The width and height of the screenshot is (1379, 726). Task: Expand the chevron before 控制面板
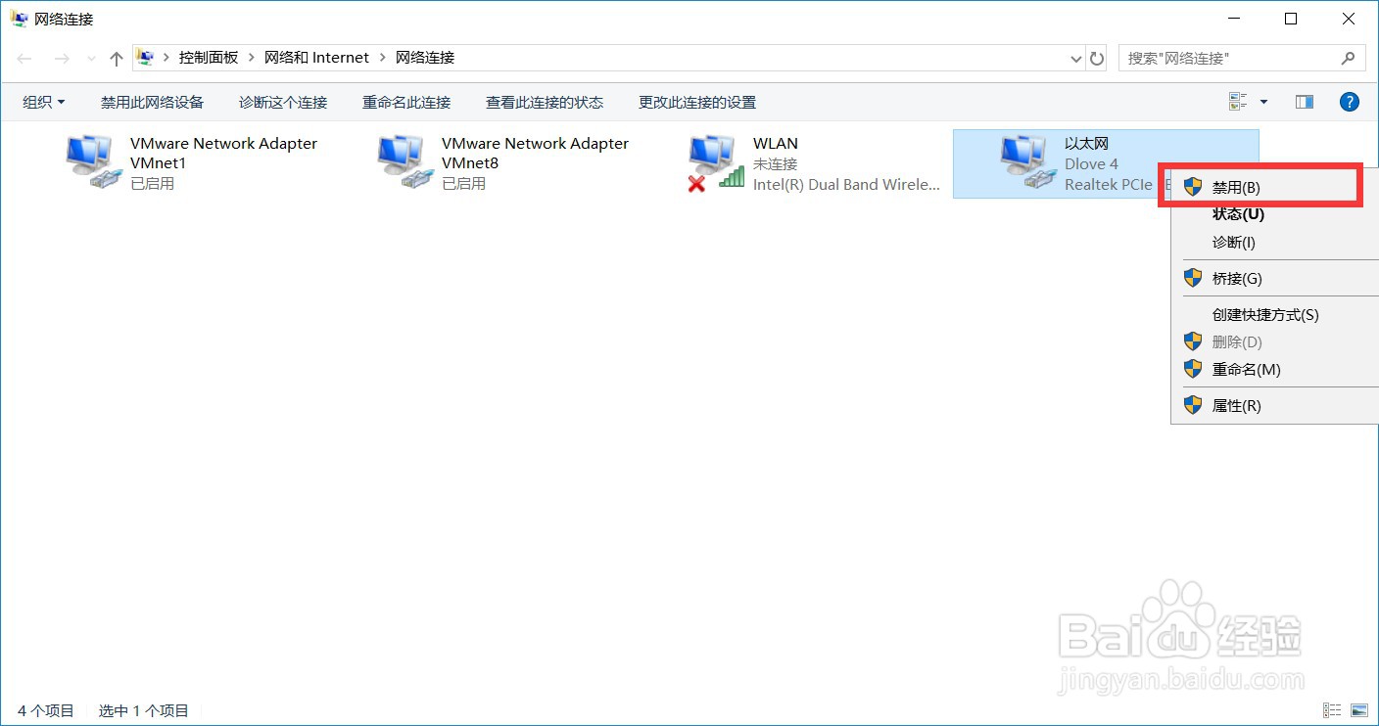coord(166,58)
